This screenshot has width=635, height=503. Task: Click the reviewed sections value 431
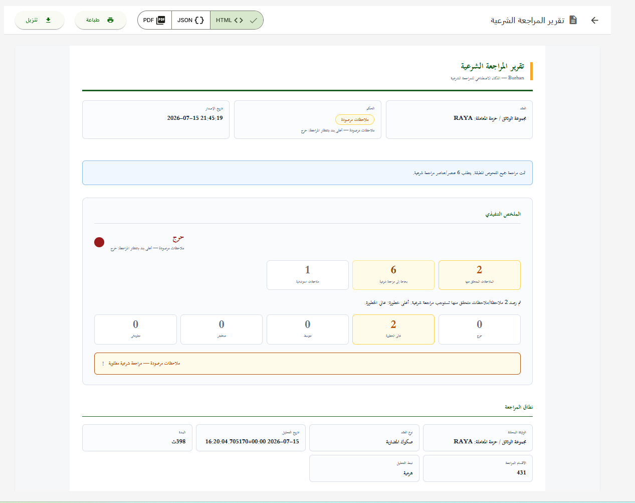521,472
